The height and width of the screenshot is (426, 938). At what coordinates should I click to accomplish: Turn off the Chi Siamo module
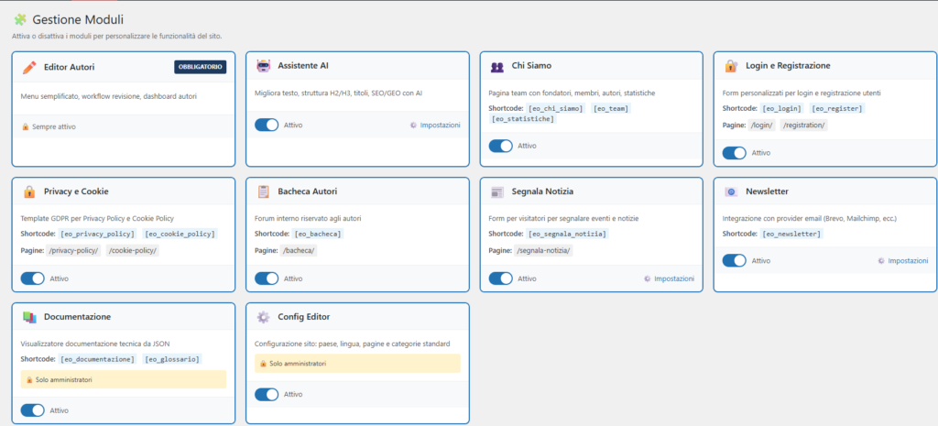pyautogui.click(x=501, y=146)
